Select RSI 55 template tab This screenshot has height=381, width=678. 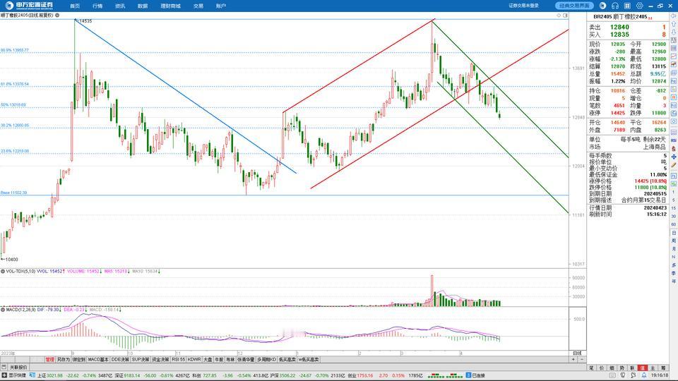pyautogui.click(x=178, y=359)
